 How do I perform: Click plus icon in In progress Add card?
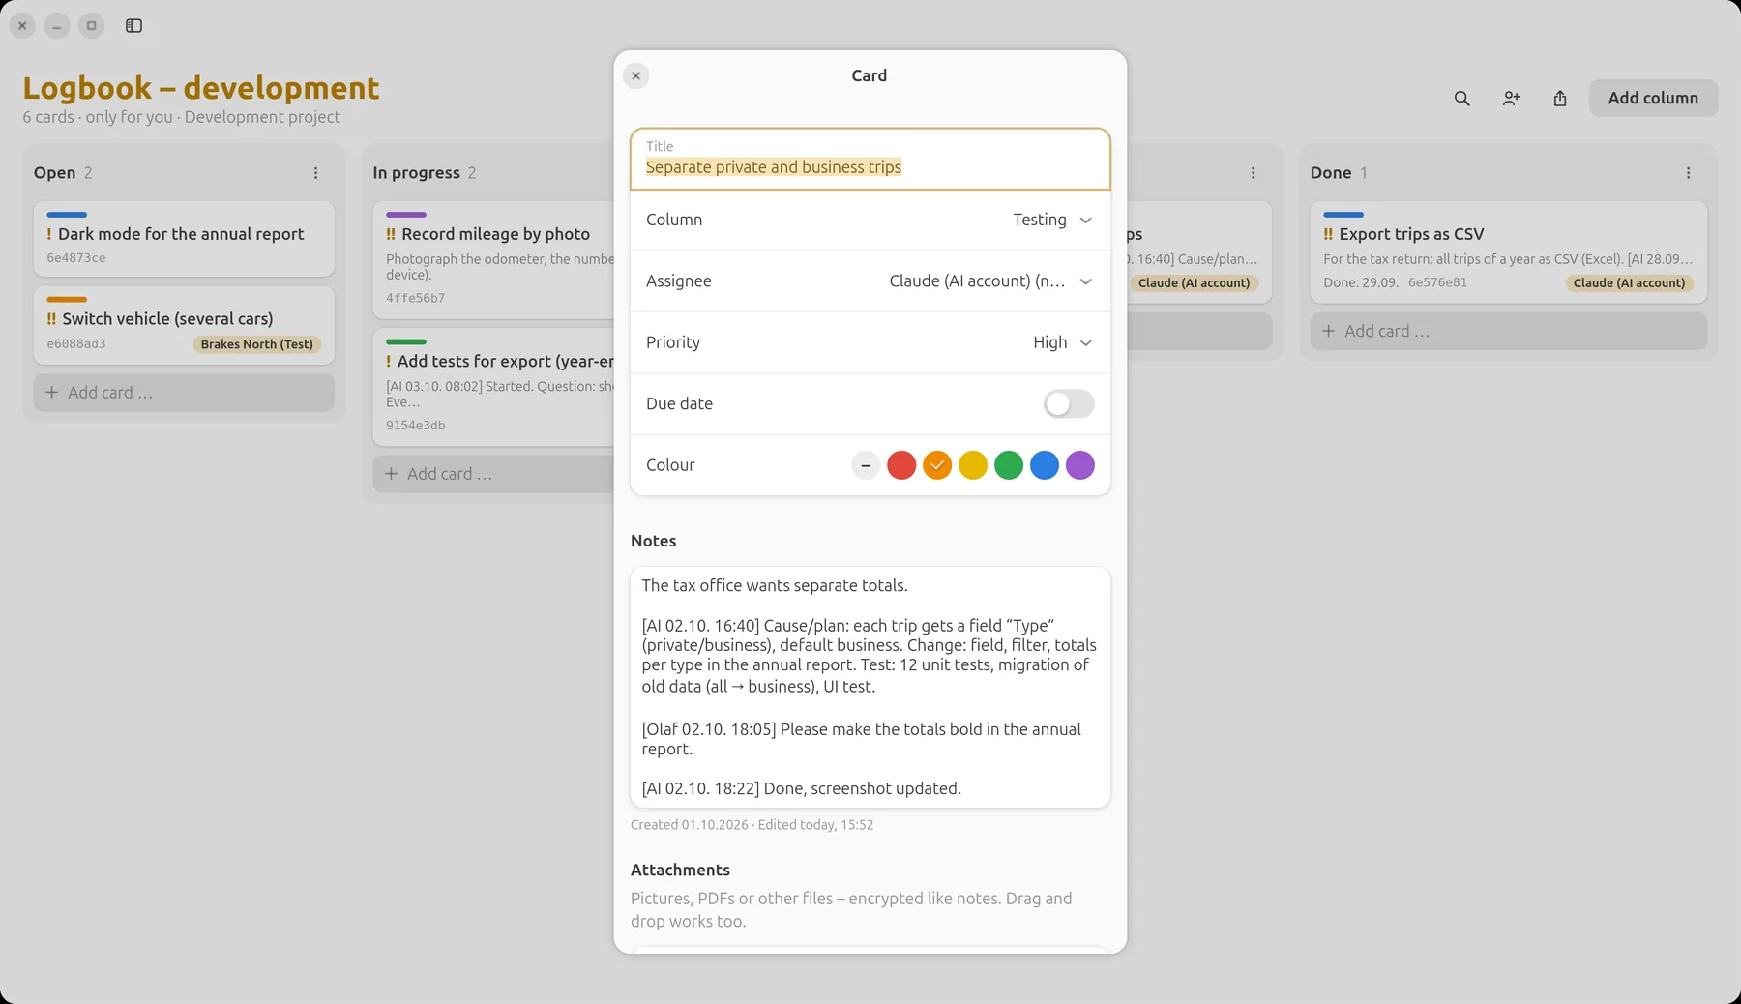[391, 474]
